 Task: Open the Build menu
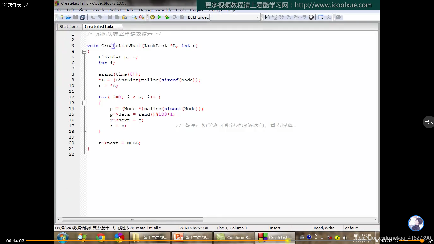coord(130,10)
